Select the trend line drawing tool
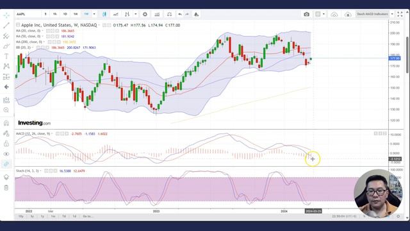 coord(6,26)
